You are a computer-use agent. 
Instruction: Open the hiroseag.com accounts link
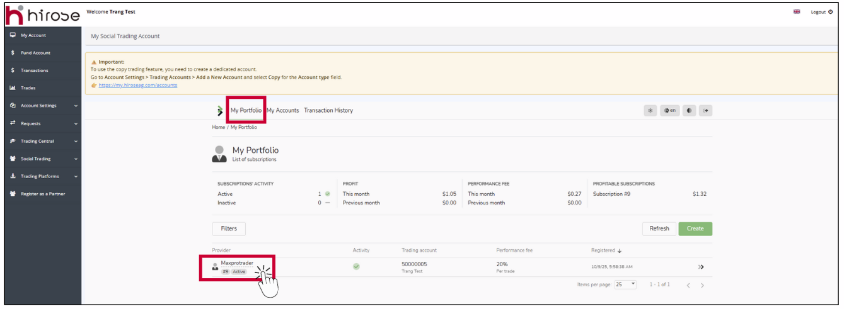tap(138, 86)
